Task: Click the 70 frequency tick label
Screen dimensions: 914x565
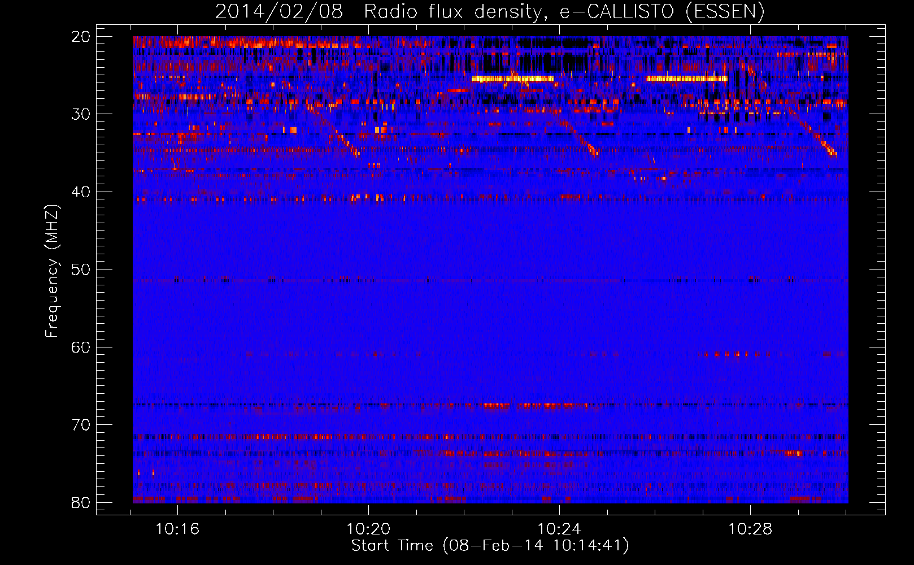Action: pos(81,425)
